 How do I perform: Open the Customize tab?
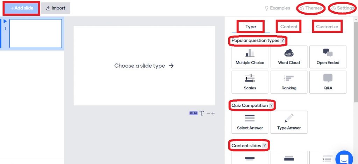(x=327, y=27)
